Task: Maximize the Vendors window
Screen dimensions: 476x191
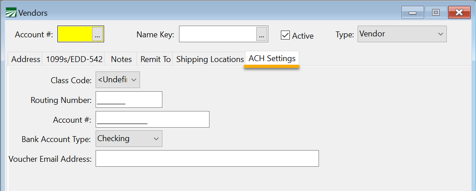Action: 435,13
